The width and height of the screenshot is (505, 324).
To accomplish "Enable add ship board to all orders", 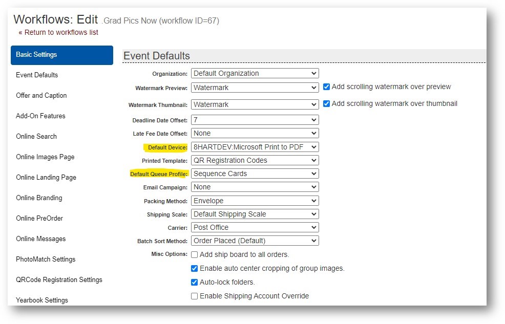I will tap(194, 254).
